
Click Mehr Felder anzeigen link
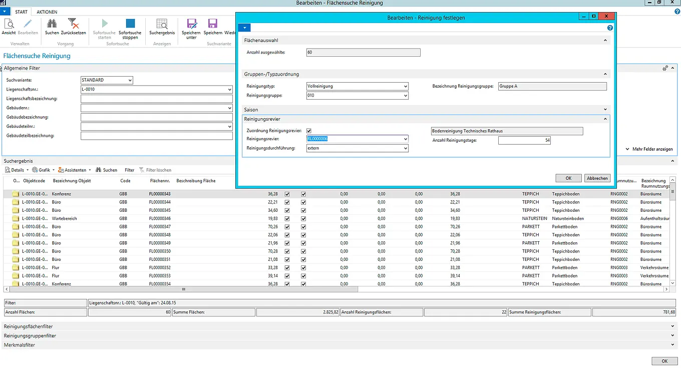point(652,149)
